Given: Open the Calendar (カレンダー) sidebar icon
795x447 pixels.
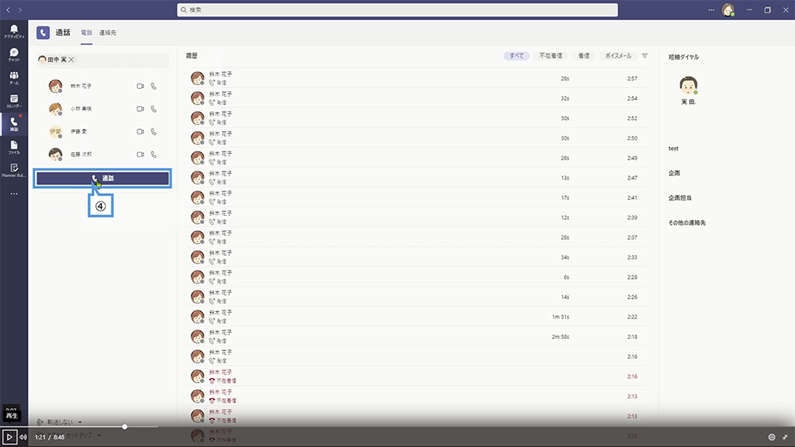Looking at the screenshot, I should point(14,102).
